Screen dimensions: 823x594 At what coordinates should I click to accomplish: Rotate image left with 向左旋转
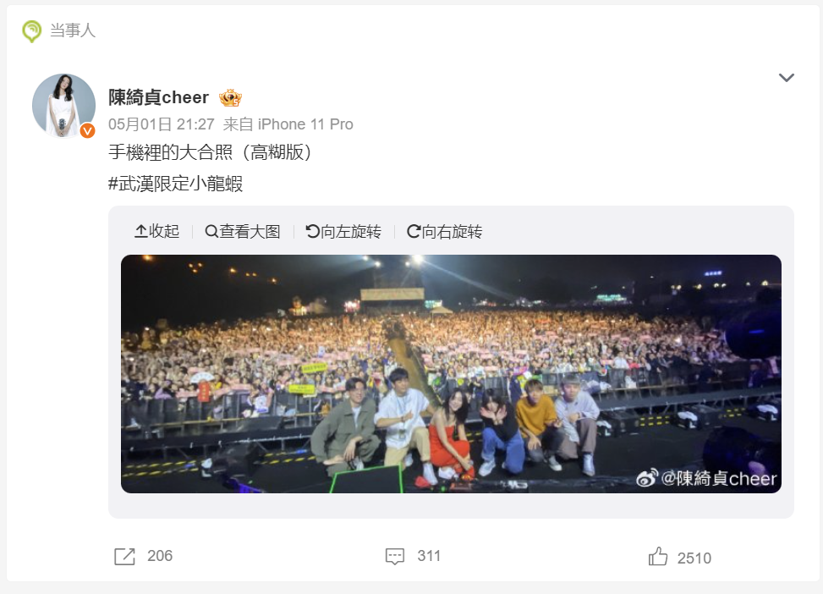[343, 231]
